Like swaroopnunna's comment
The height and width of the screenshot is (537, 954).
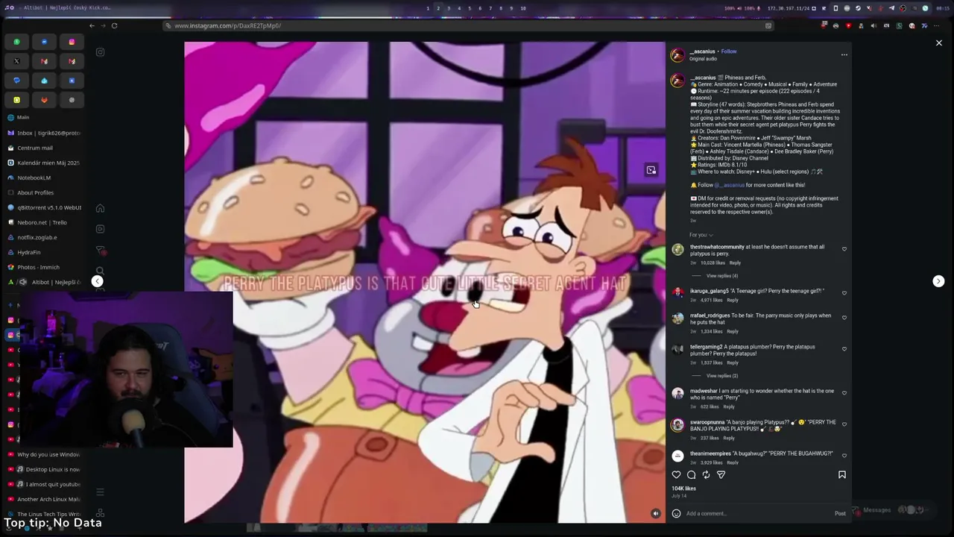844,424
